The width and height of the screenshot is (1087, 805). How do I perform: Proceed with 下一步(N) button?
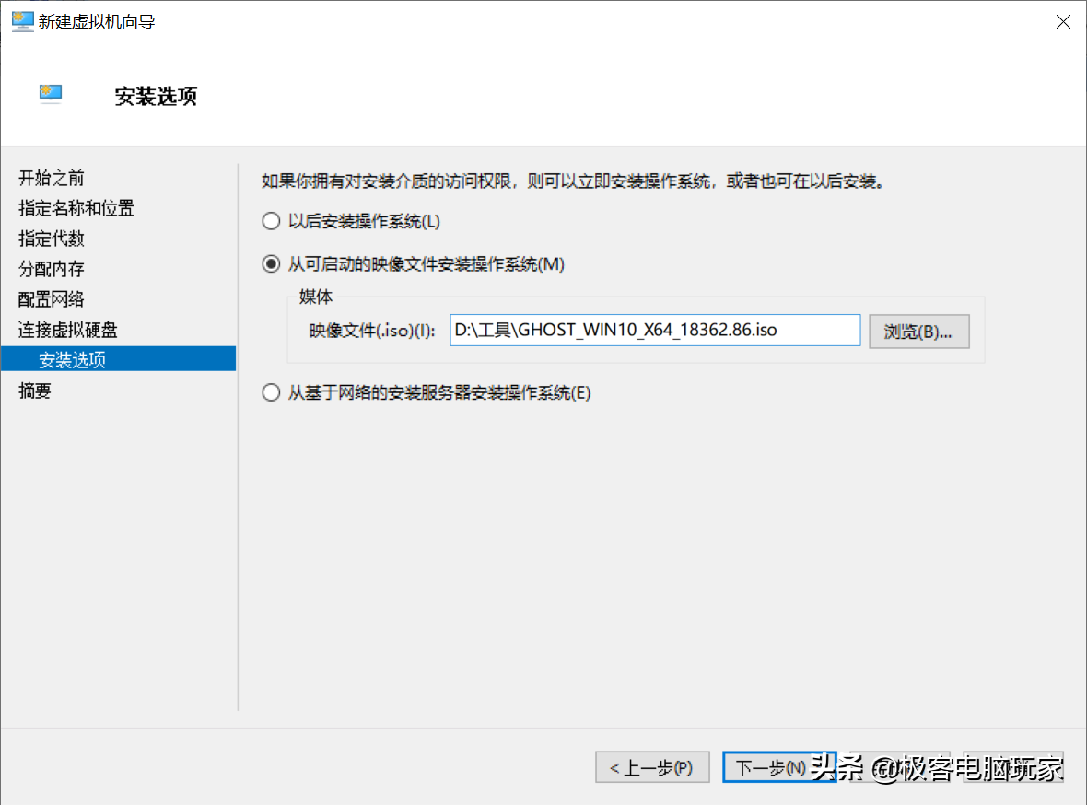[x=779, y=767]
